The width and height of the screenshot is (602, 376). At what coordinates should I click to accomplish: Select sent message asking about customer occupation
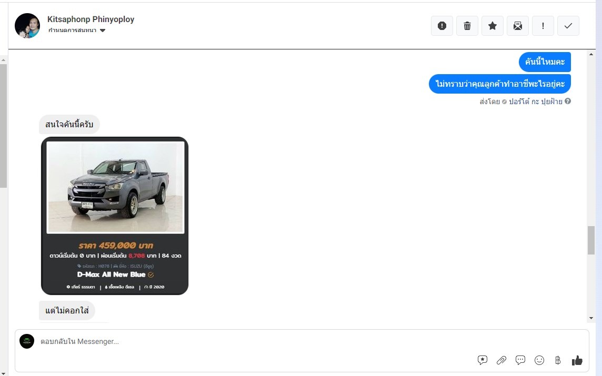click(500, 84)
